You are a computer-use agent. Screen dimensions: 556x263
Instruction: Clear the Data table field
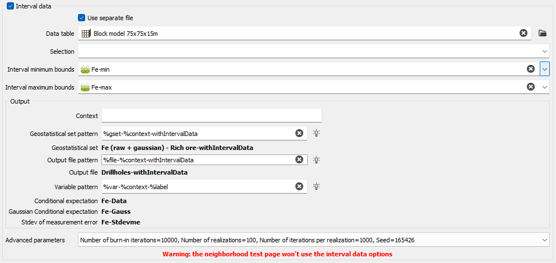[x=523, y=33]
